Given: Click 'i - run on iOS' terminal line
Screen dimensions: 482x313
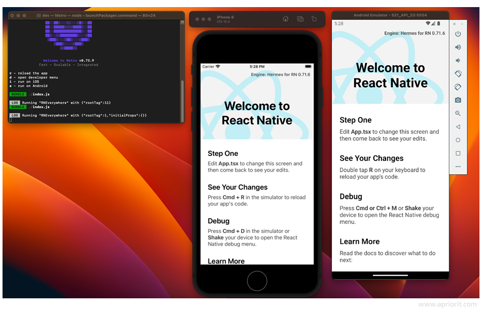Looking at the screenshot, I should pos(24,82).
